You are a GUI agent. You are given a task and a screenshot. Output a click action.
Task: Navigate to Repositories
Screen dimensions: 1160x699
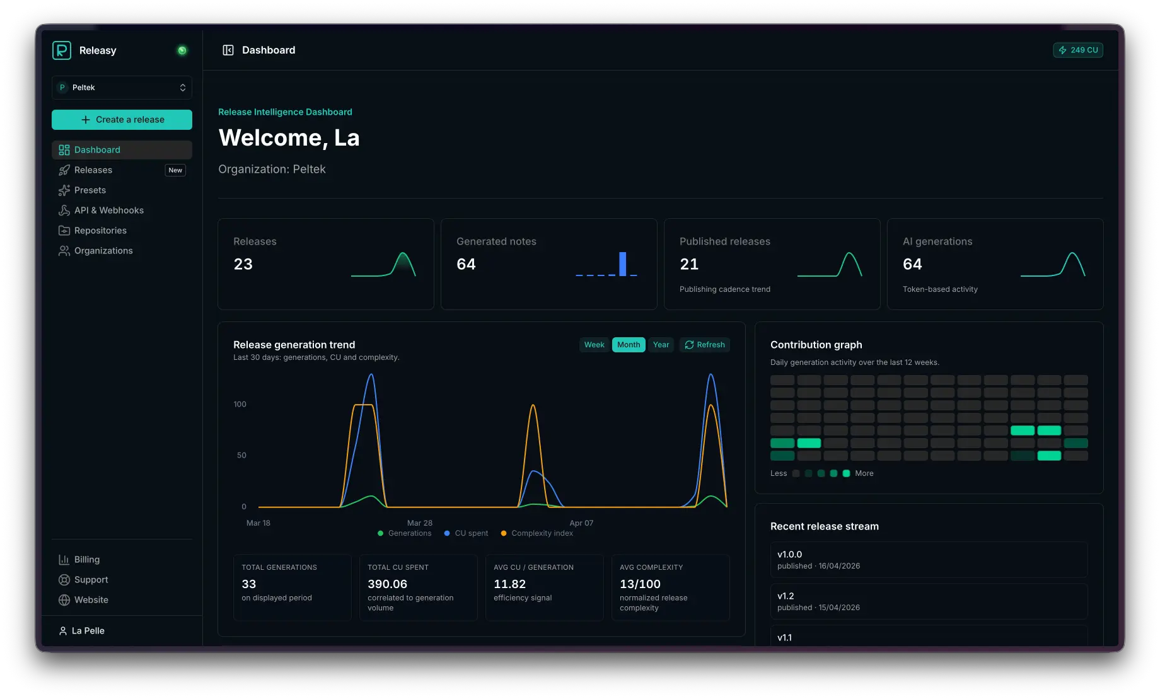click(x=122, y=231)
